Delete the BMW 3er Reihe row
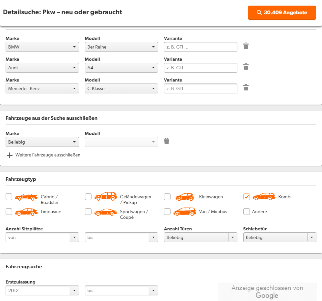This screenshot has width=322, height=301. point(246,46)
